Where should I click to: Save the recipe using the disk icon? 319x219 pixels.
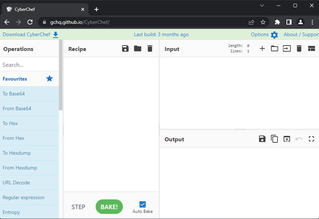[125, 49]
